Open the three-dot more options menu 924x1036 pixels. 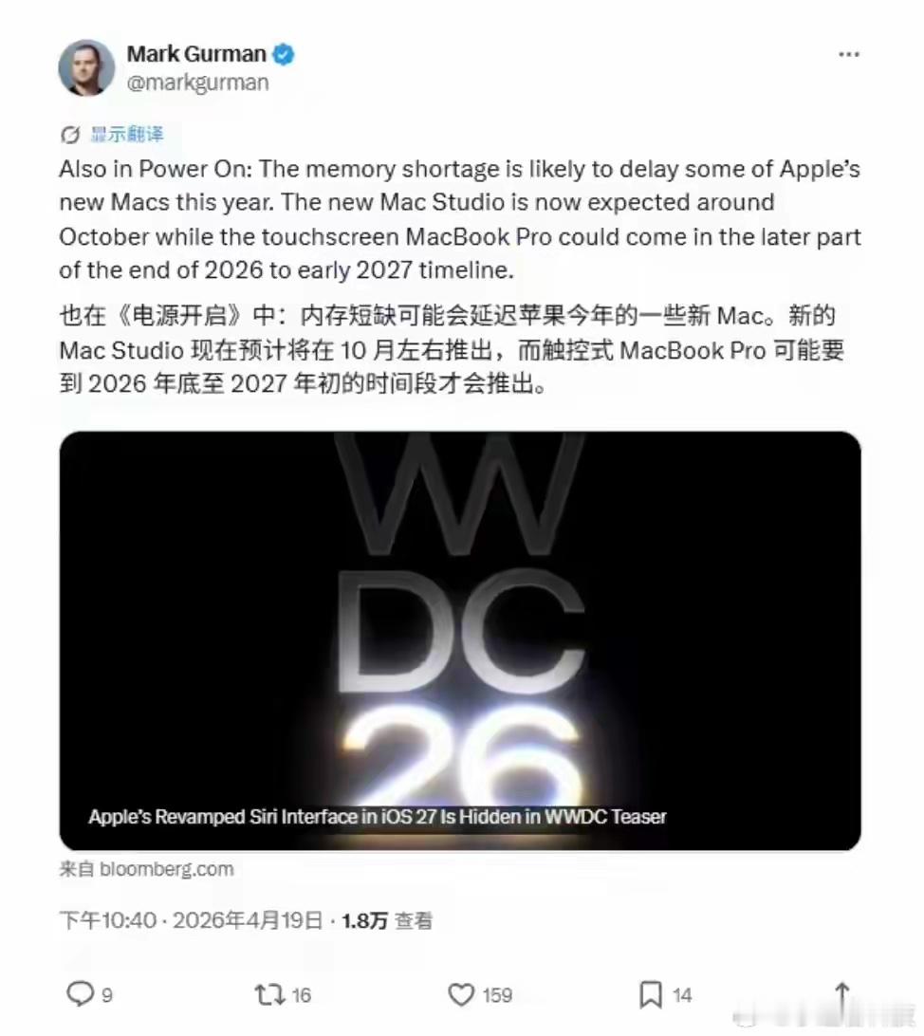click(849, 54)
